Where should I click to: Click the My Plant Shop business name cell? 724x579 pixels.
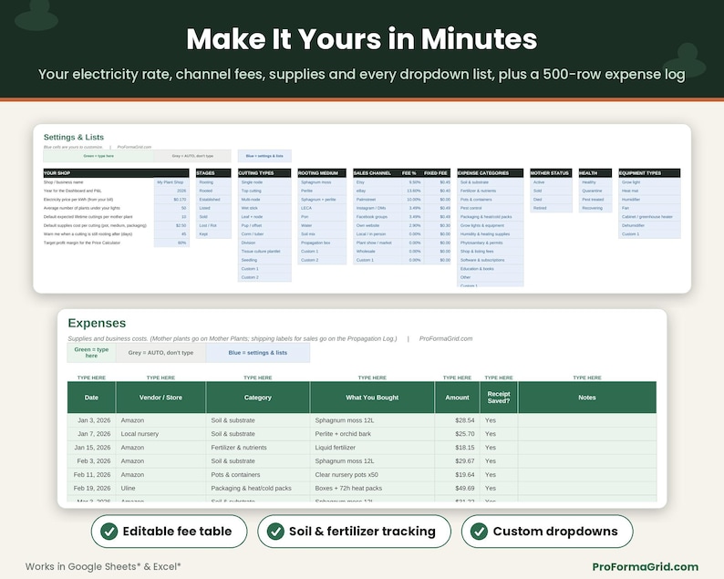(171, 182)
